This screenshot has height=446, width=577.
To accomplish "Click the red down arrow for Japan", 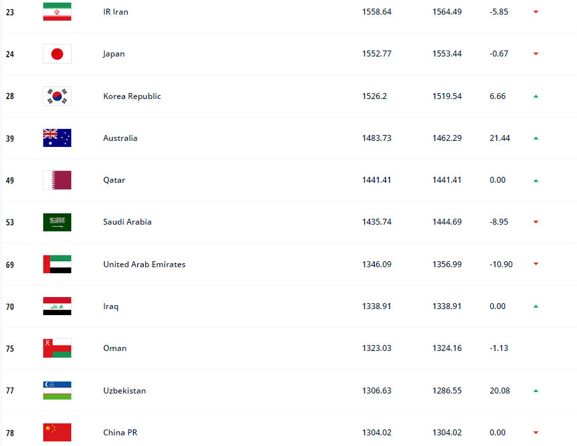I will [535, 54].
